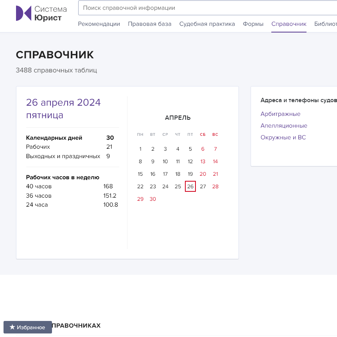
Task: Pick April 4 in the calendar
Action: click(178, 149)
